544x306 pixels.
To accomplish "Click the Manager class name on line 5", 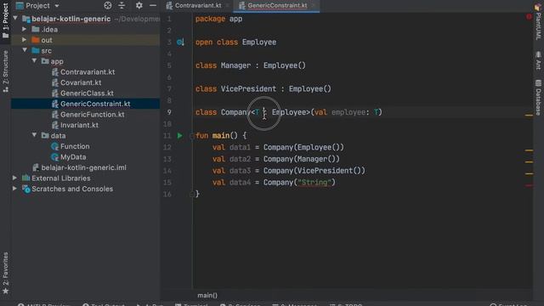I will click(235, 65).
